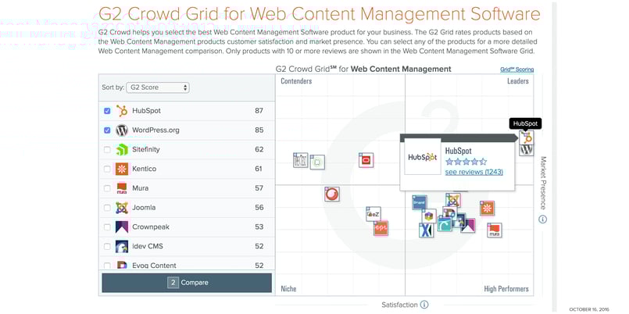Click HubSpot's score of 87
This screenshot has height=314, width=629.
click(x=259, y=111)
